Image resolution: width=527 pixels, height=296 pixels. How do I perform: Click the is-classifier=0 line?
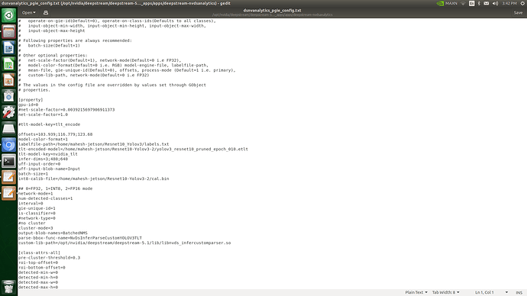point(37,213)
